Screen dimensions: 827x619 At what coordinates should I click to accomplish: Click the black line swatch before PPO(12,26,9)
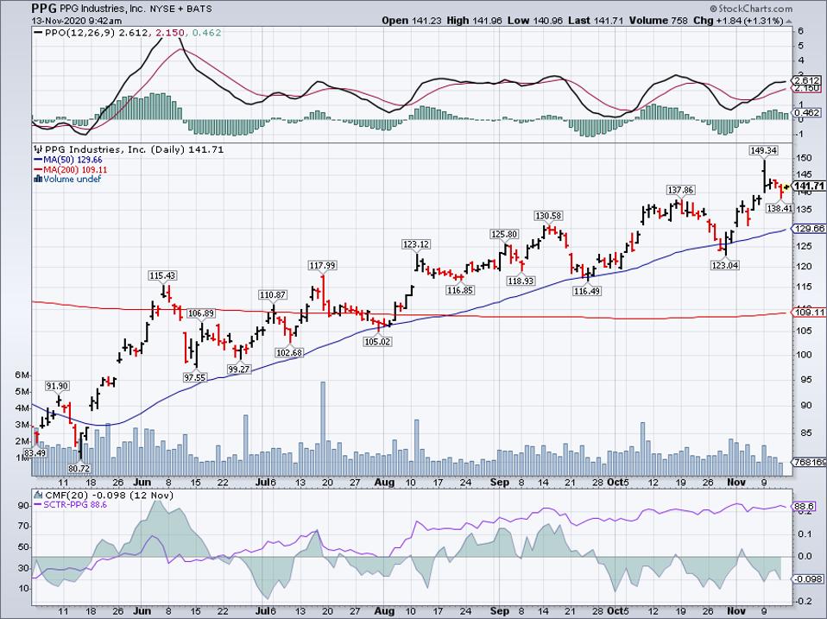(38, 33)
